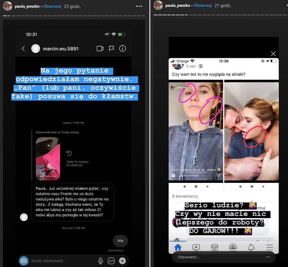This screenshot has height=267, width=288.
Task: Tap the post author avatar near '5 min'
Action: tap(178, 66)
